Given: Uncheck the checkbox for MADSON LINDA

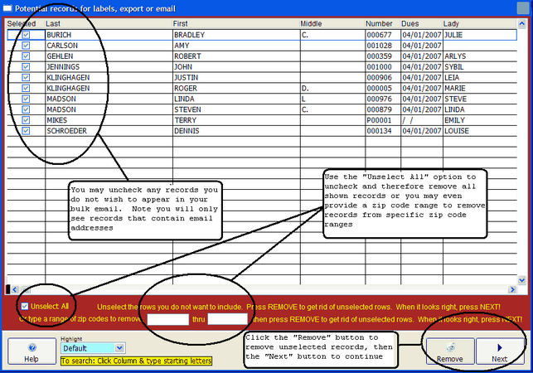Looking at the screenshot, I should point(26,99).
